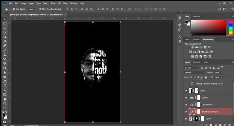Screen dimensions: 234x126
Task: Click Lock transparent pixels button
Action: pos(191,77)
